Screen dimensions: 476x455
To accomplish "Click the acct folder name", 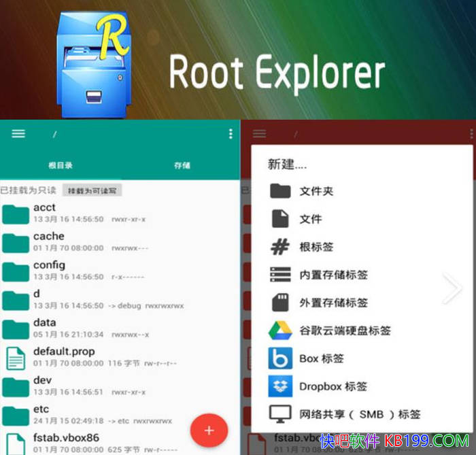I will [x=44, y=207].
